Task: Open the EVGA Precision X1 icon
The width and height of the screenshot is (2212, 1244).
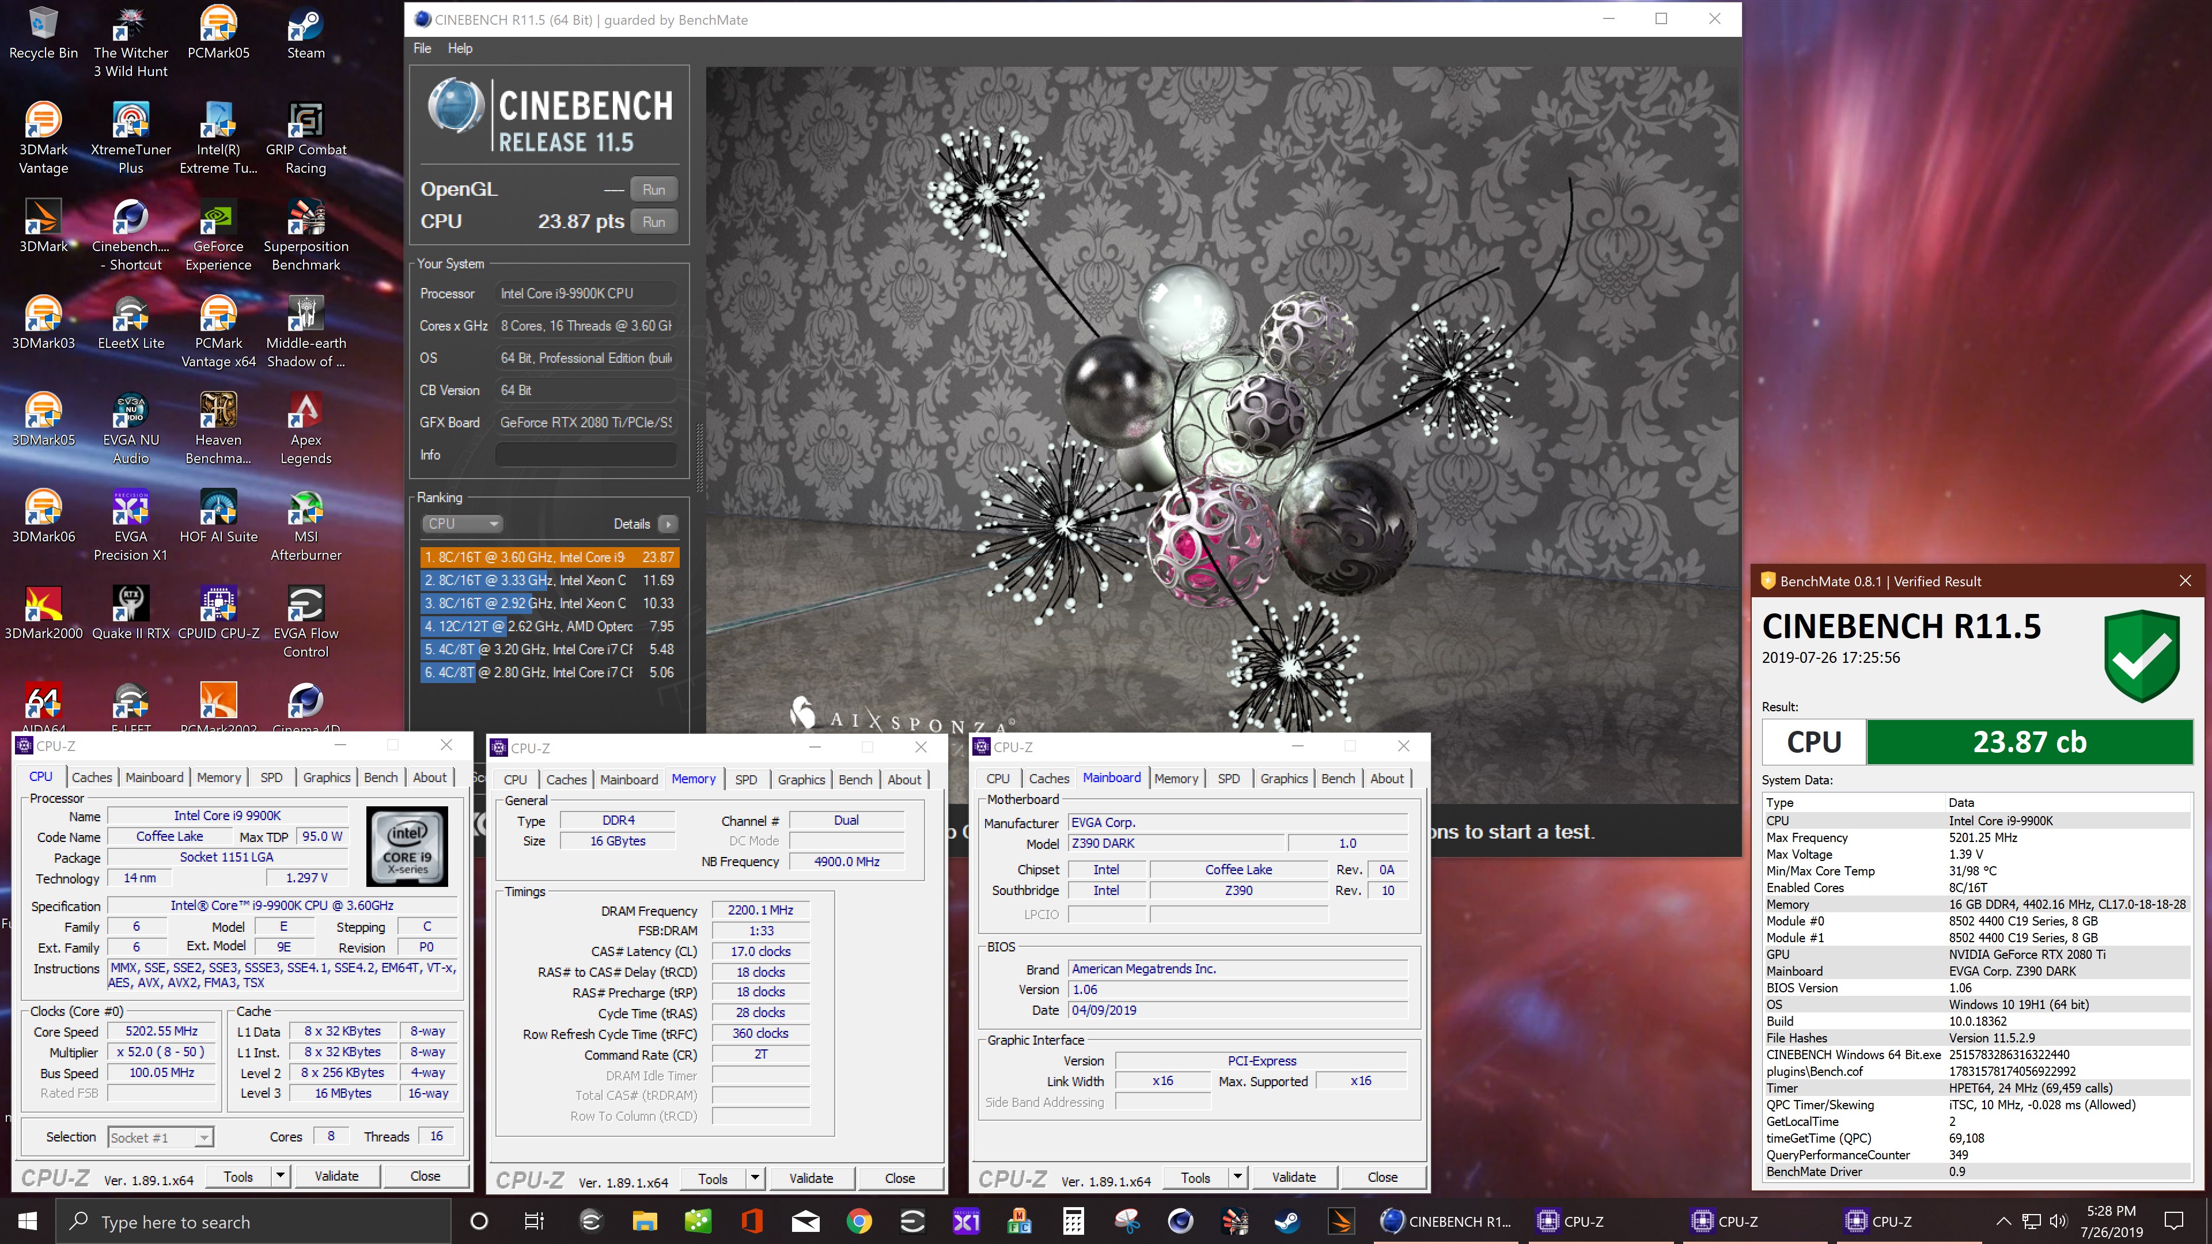Action: click(x=131, y=526)
